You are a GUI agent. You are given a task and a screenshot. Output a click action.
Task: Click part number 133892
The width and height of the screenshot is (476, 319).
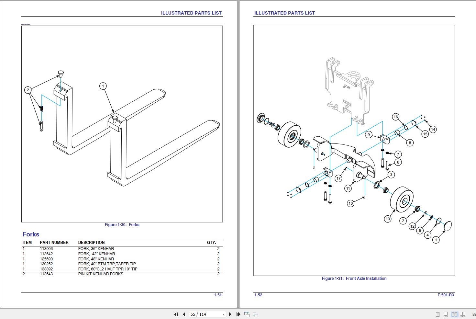(x=46, y=269)
